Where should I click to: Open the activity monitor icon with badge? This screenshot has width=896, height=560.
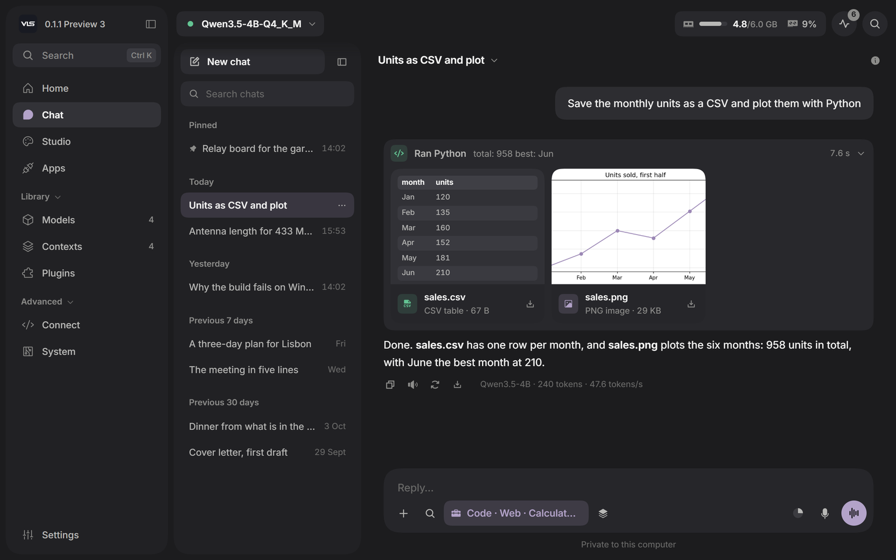844,24
